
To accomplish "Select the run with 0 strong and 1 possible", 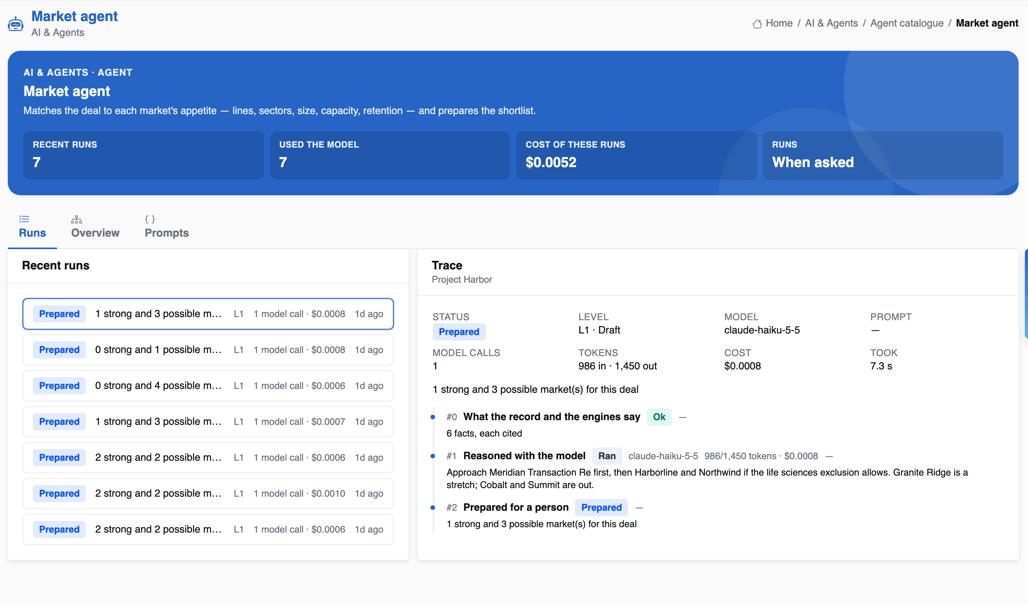I will pos(208,350).
